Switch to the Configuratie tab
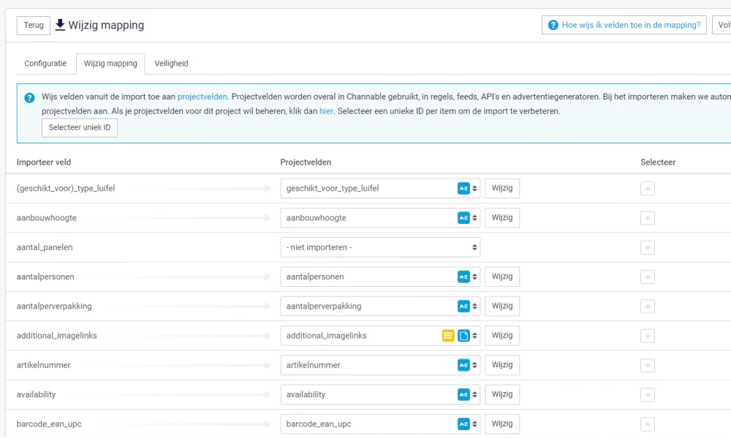The height and width of the screenshot is (439, 731). [45, 64]
